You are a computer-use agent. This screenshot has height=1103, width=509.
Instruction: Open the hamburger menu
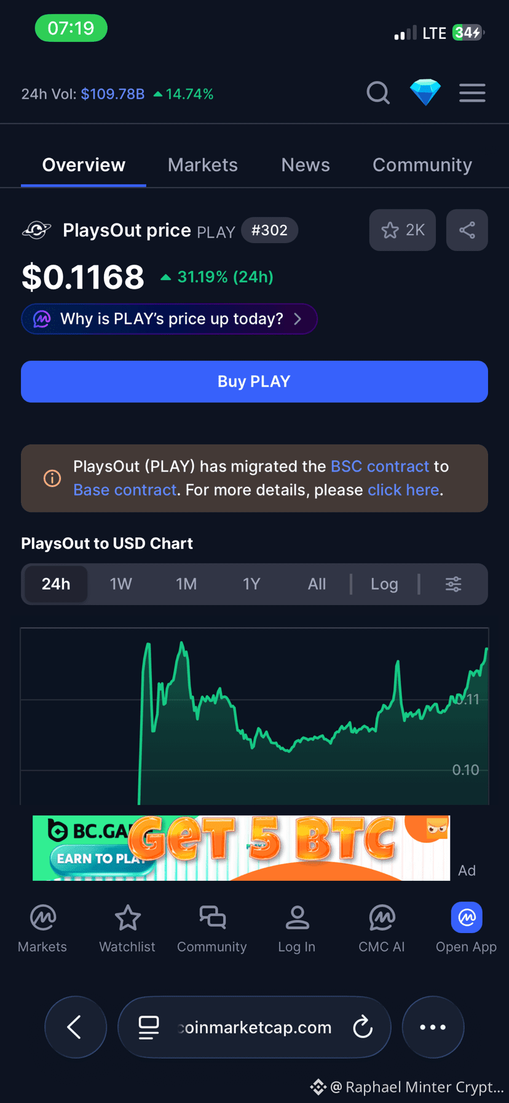(x=472, y=94)
